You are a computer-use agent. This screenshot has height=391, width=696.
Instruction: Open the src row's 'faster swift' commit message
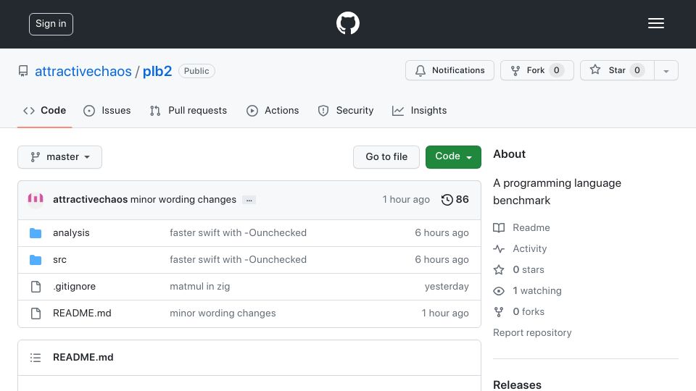click(x=238, y=259)
